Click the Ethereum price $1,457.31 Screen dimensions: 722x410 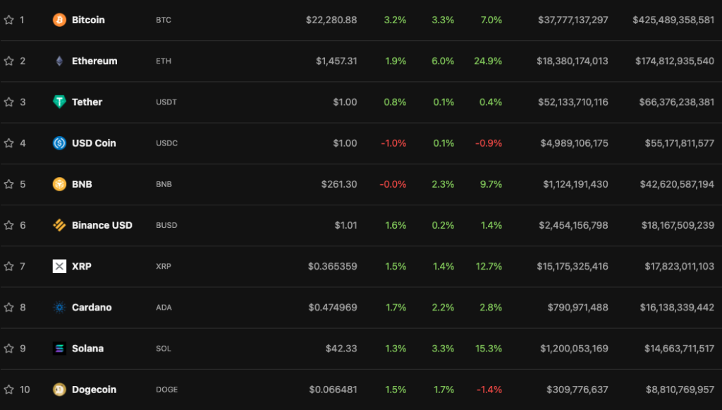click(336, 61)
